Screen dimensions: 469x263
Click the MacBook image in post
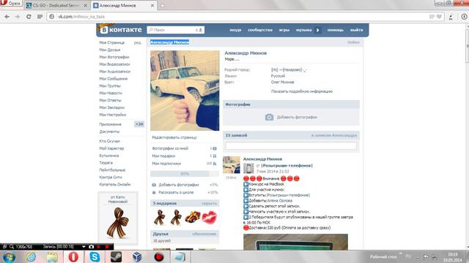(295, 242)
